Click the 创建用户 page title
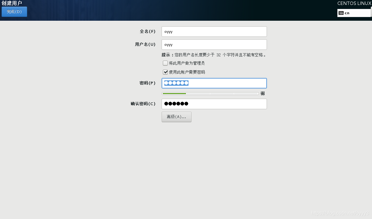This screenshot has width=372, height=219. point(12,3)
